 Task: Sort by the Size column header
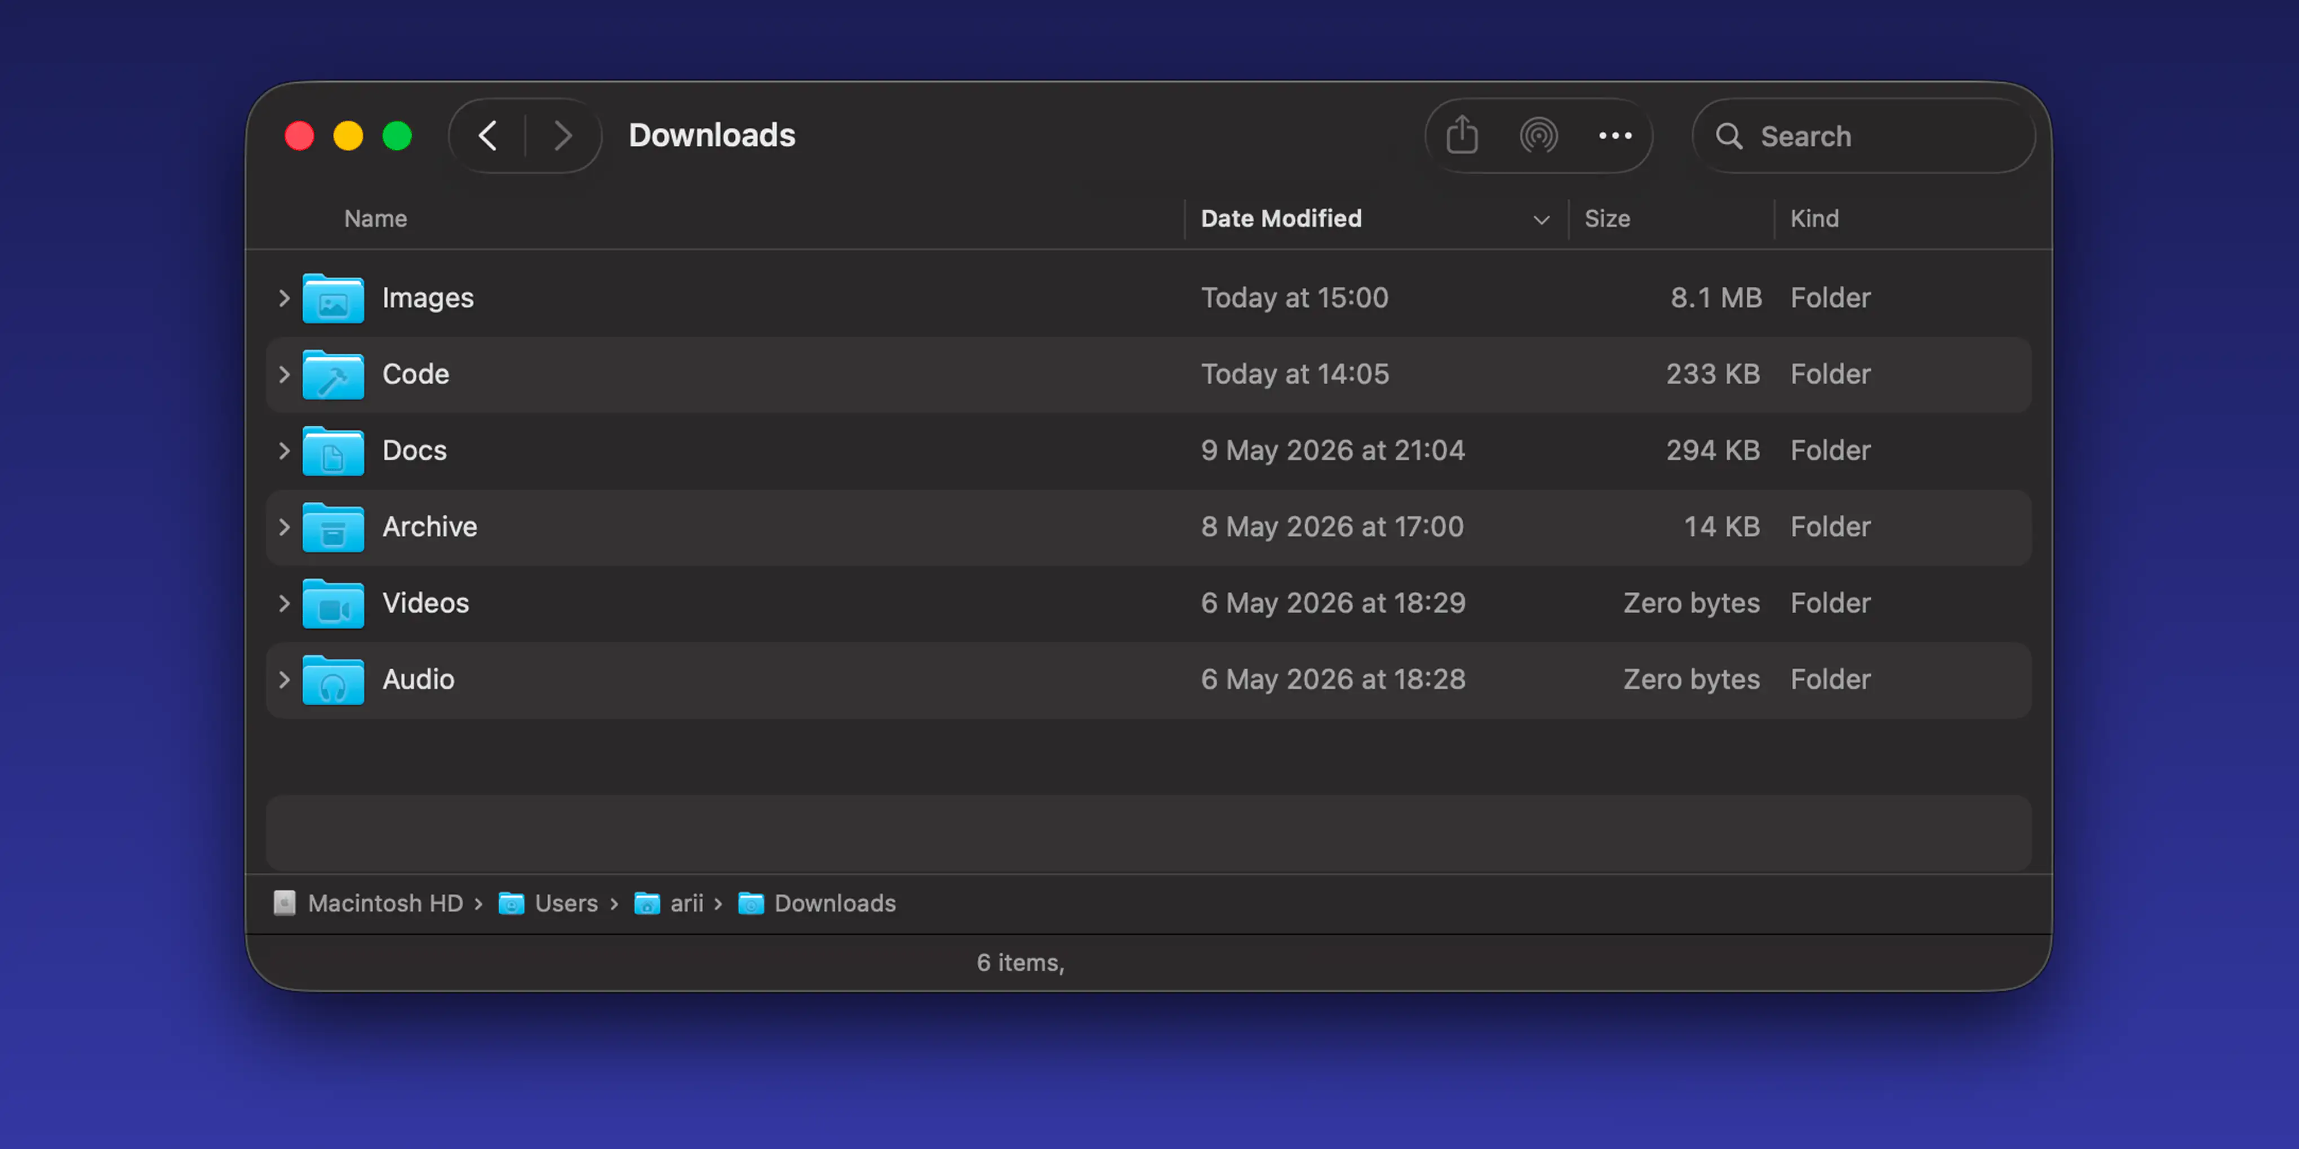pyautogui.click(x=1606, y=219)
